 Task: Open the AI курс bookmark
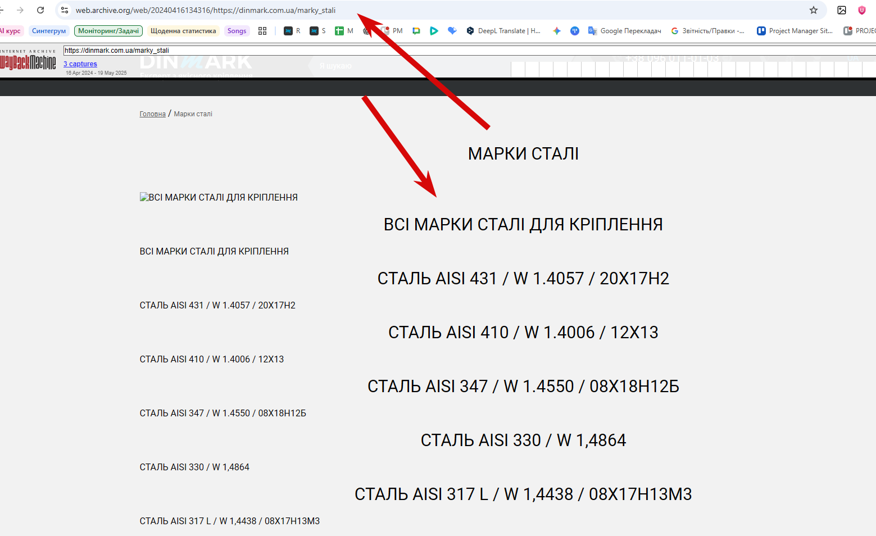point(11,31)
